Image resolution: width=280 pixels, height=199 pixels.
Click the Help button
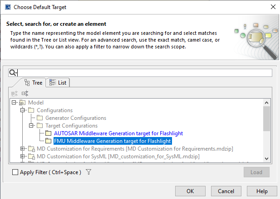tap(261, 191)
